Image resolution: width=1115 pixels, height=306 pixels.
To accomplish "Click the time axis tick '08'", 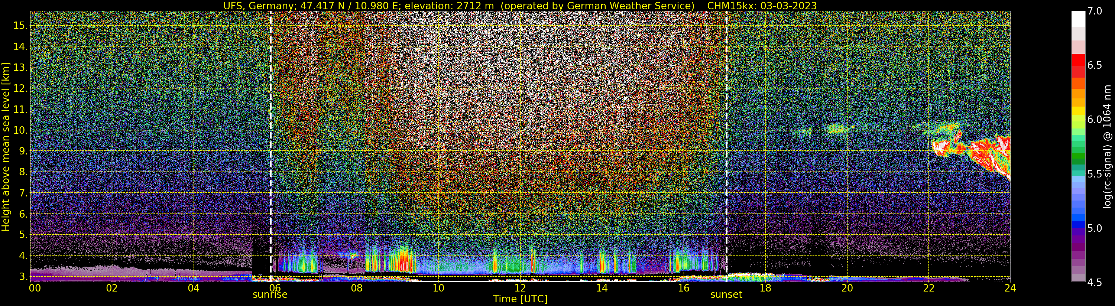I will (357, 288).
